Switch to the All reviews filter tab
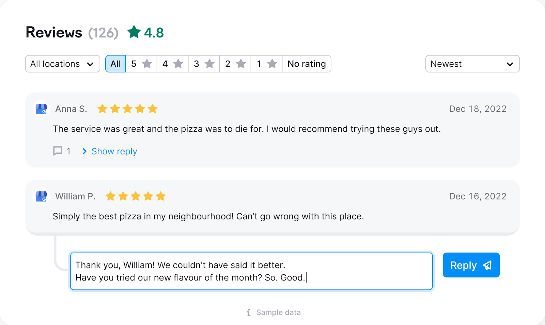 115,64
